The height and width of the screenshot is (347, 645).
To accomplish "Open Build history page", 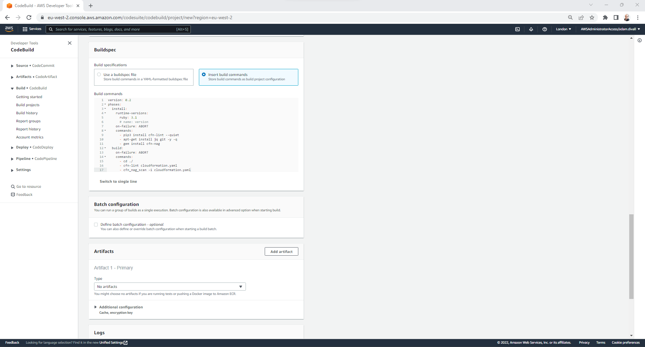I will click(x=27, y=113).
